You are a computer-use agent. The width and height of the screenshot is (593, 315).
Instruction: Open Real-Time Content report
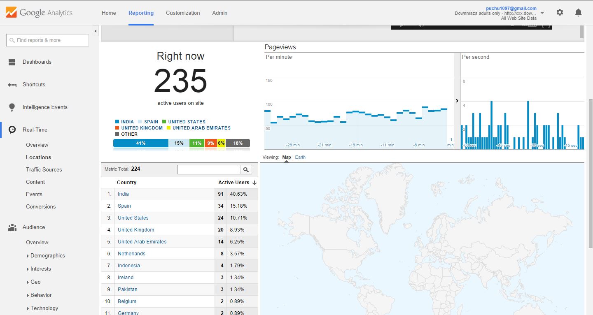[35, 182]
